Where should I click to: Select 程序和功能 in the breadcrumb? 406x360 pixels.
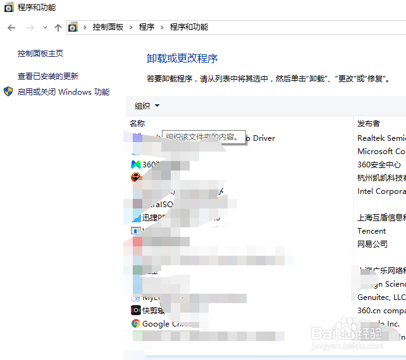tap(189, 27)
